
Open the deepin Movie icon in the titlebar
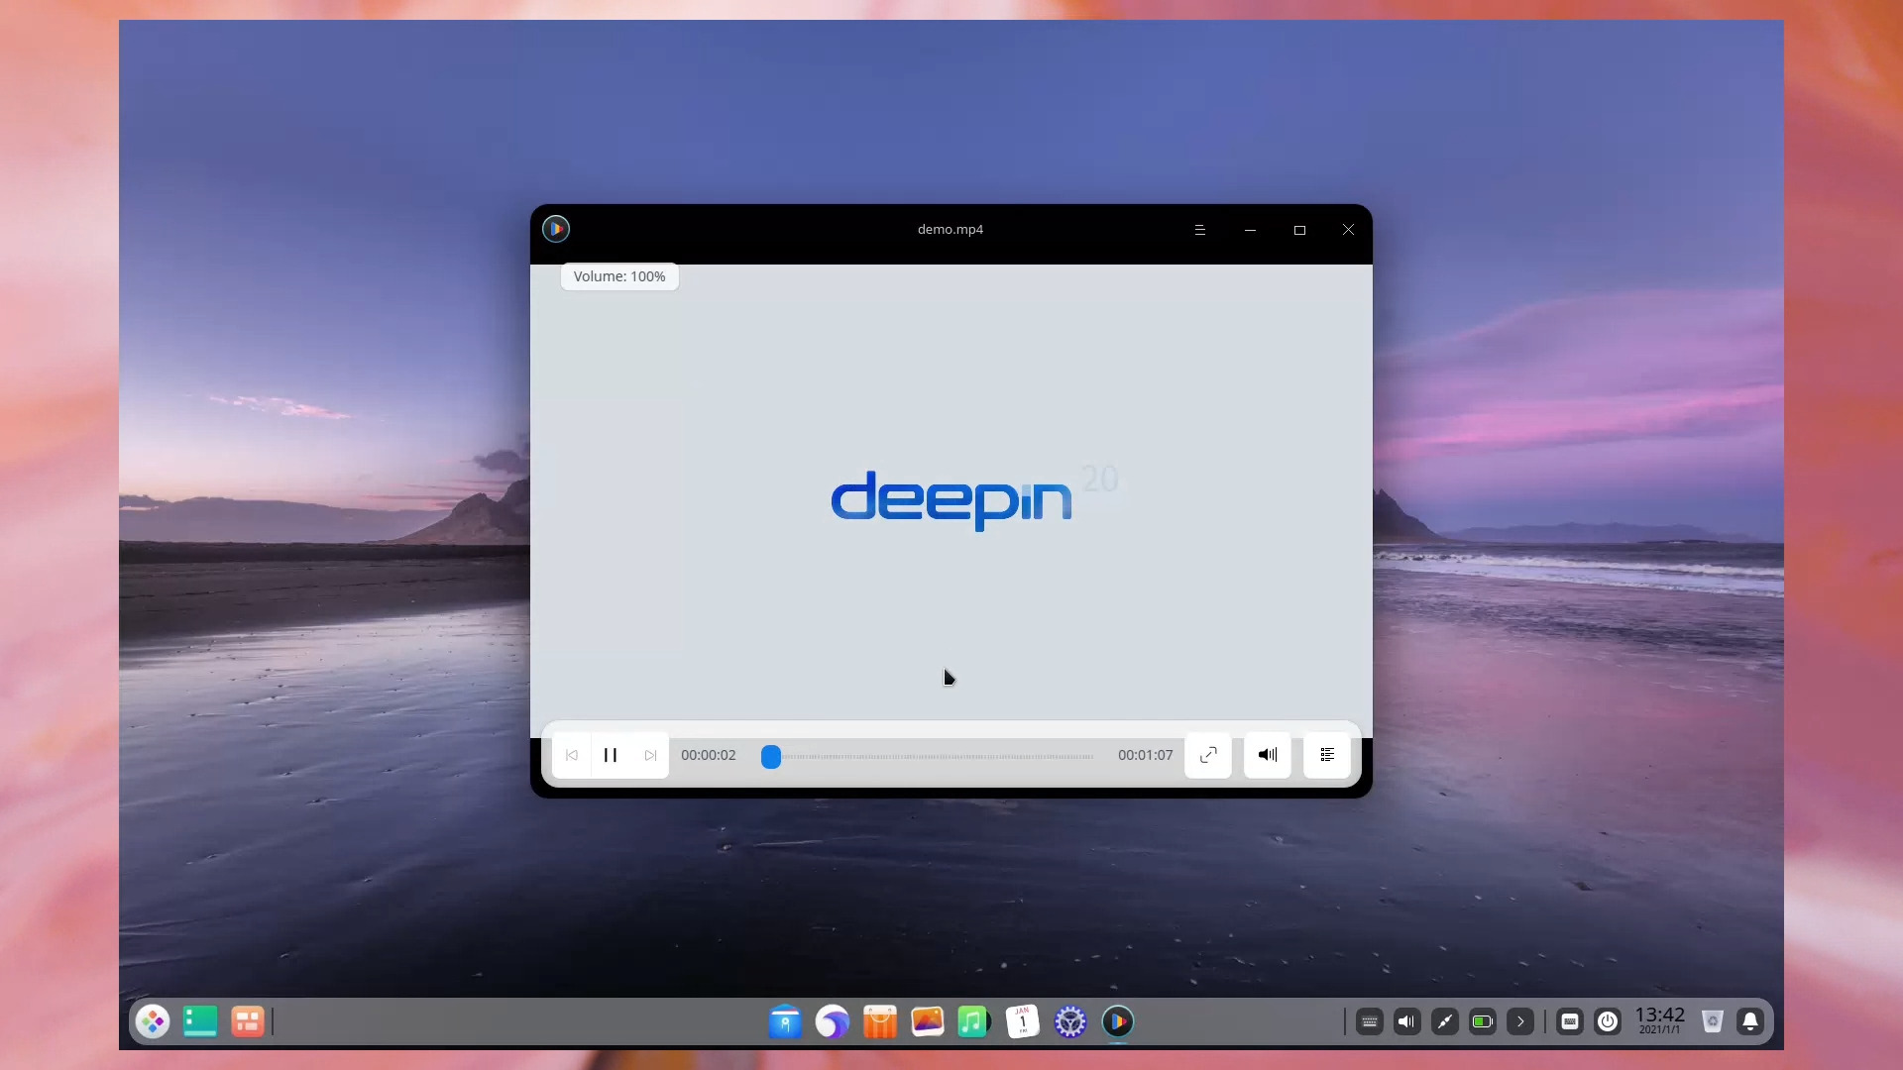pos(556,229)
